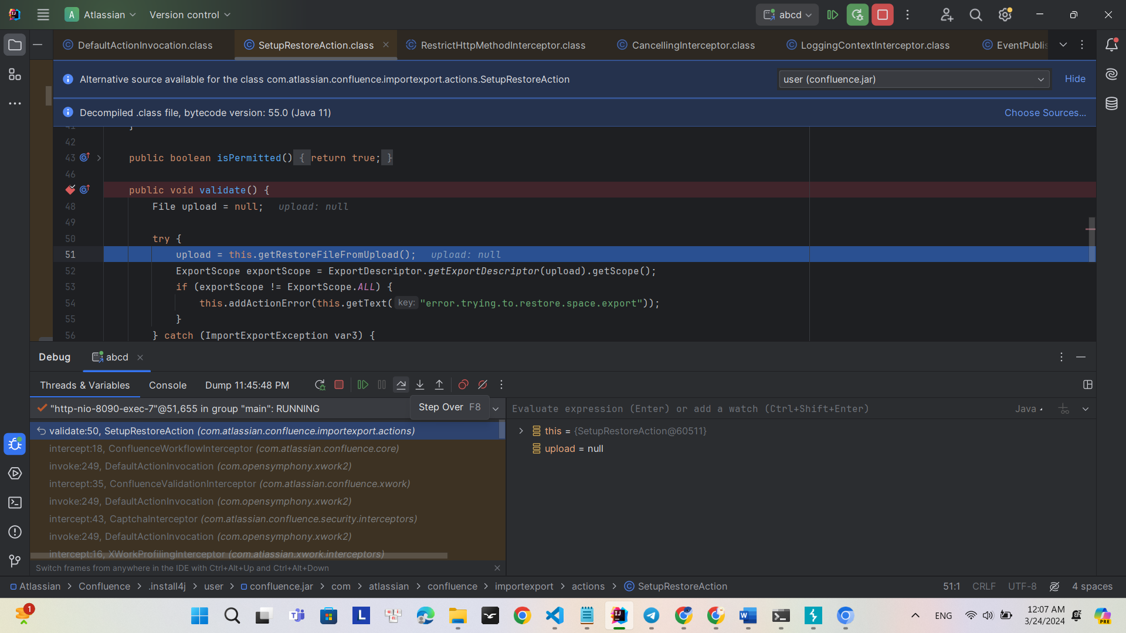Open Dump 11:45:48 PM tab
Viewport: 1126px width, 633px height.
[x=247, y=385]
